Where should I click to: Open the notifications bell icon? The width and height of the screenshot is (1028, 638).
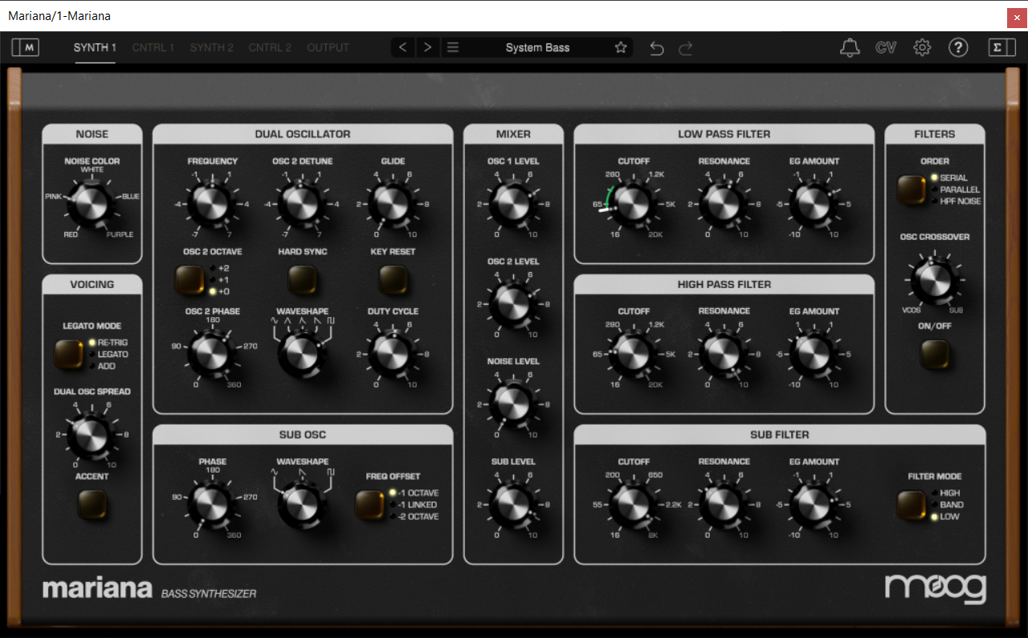coord(849,47)
